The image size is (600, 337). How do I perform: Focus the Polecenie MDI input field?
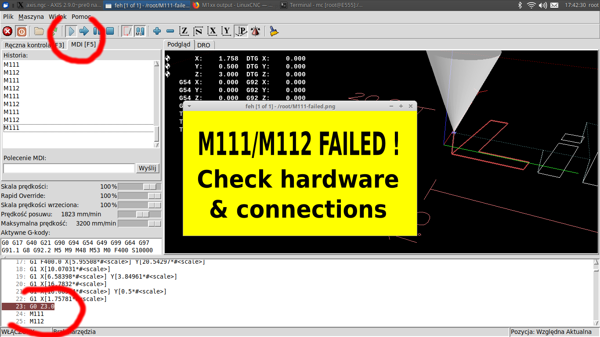click(x=69, y=168)
